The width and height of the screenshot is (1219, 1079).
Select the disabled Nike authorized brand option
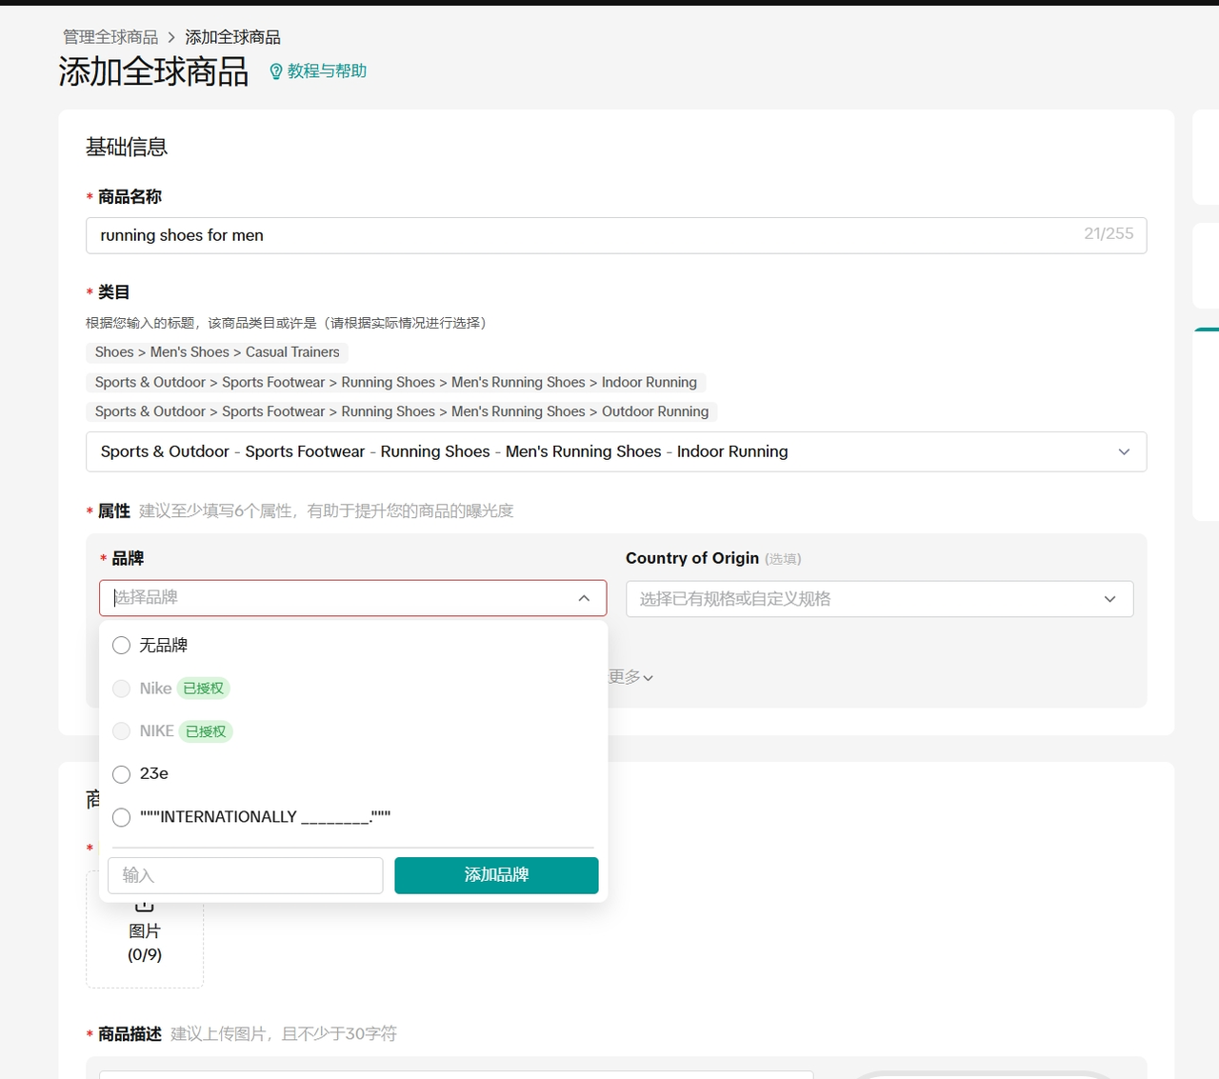(x=122, y=689)
